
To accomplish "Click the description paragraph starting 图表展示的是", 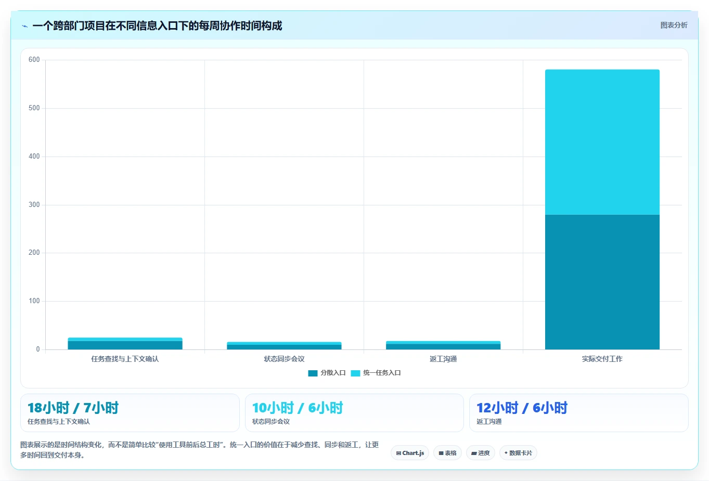I will (199, 450).
